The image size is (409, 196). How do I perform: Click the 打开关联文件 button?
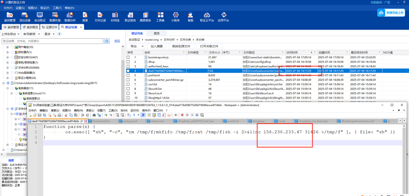click(209, 46)
